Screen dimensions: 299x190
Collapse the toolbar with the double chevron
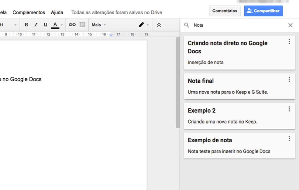(x=159, y=25)
